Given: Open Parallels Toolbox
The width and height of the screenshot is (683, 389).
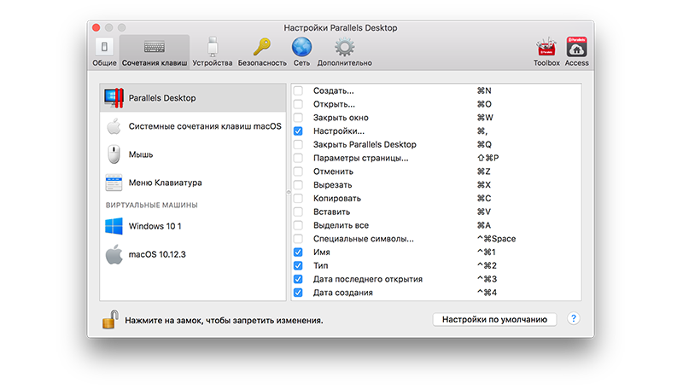Looking at the screenshot, I should 546,51.
